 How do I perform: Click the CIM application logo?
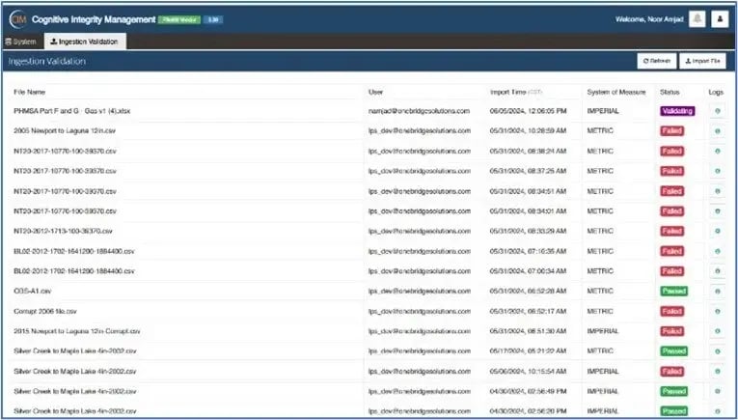pyautogui.click(x=17, y=19)
